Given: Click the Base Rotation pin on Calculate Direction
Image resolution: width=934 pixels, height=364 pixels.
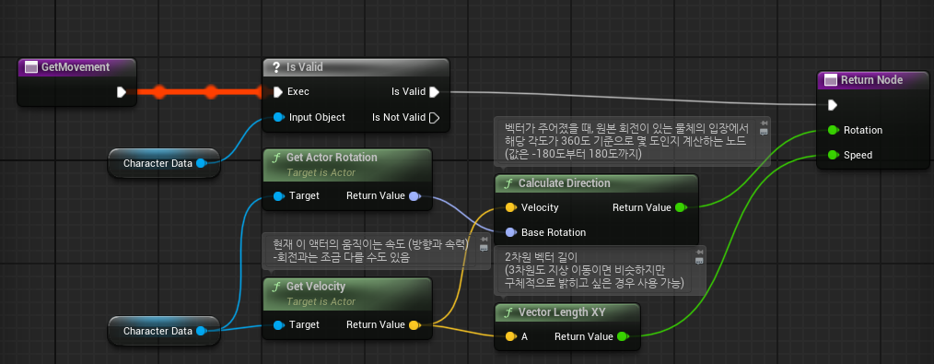Looking at the screenshot, I should pyautogui.click(x=510, y=232).
